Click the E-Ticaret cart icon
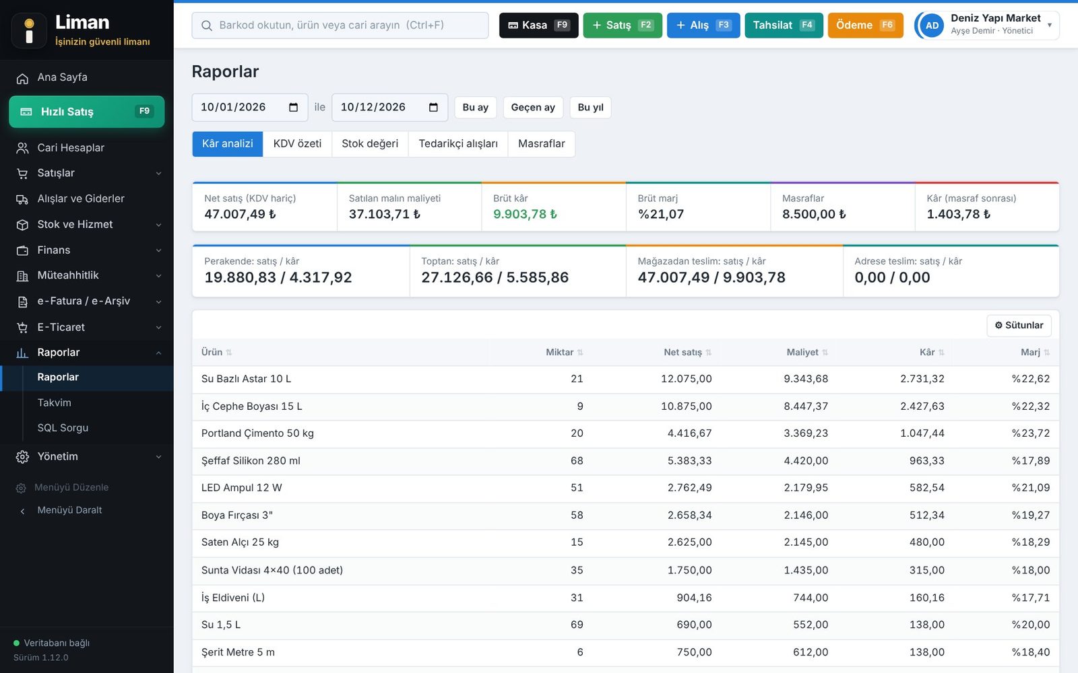 point(22,328)
